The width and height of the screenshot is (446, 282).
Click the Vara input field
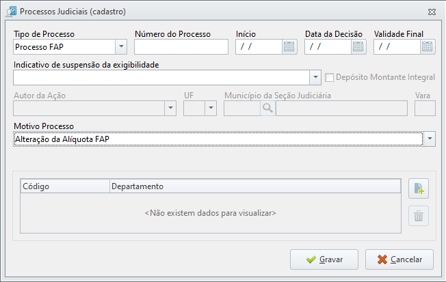425,108
